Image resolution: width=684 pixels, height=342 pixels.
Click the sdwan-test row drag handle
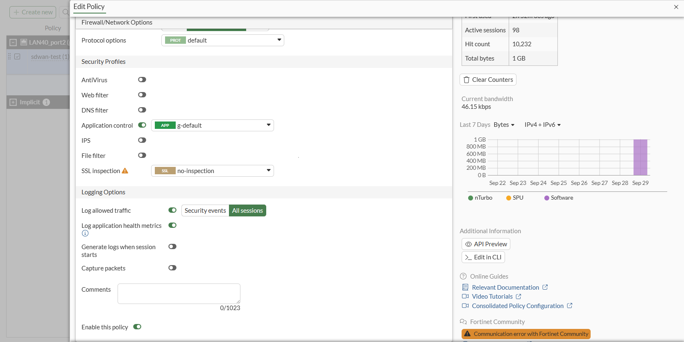(9, 56)
